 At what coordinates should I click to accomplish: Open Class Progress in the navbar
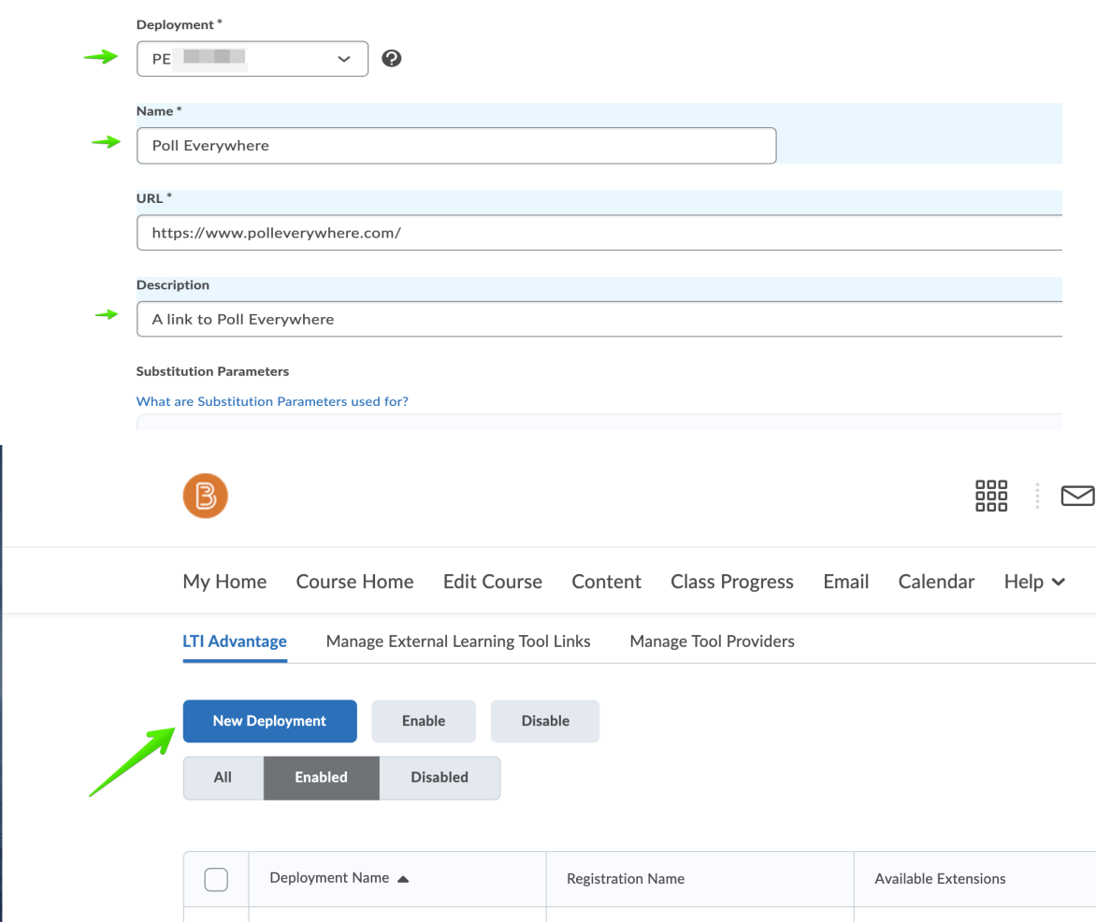[732, 582]
